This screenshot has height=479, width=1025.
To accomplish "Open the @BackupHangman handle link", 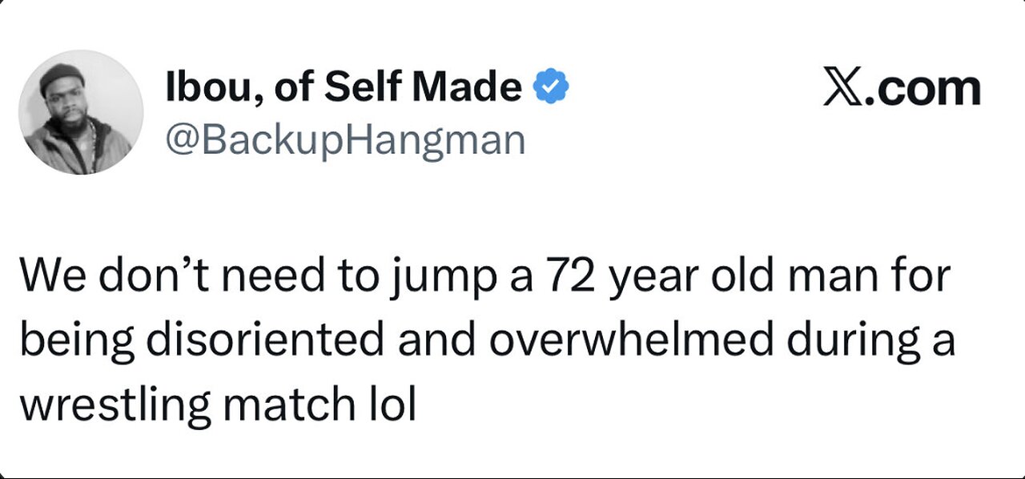I will [x=345, y=140].
